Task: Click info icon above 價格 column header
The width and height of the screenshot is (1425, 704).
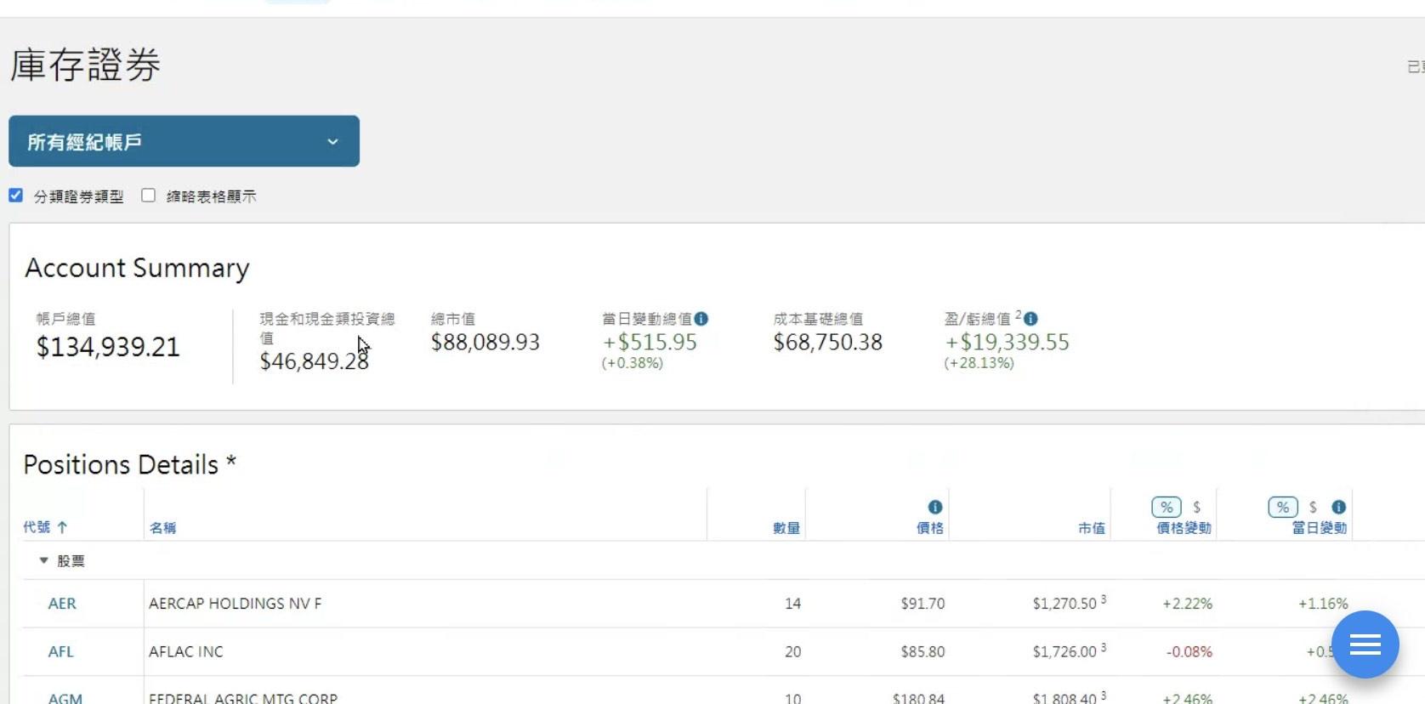Action: 935,507
